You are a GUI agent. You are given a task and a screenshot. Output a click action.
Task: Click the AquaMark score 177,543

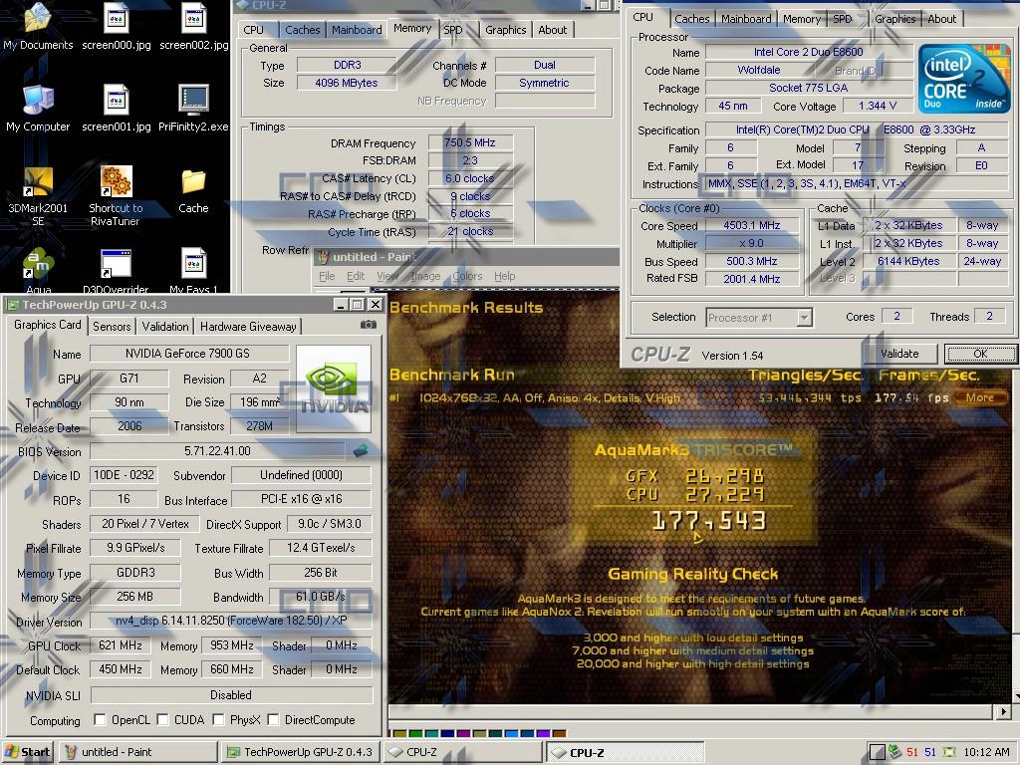click(x=709, y=521)
